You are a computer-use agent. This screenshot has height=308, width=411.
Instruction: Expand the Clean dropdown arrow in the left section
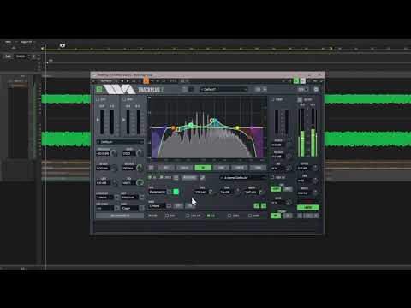pos(141,208)
